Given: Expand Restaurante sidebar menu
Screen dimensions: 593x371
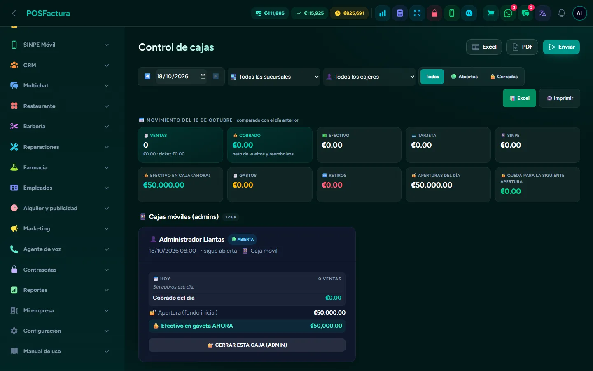Looking at the screenshot, I should coord(60,106).
